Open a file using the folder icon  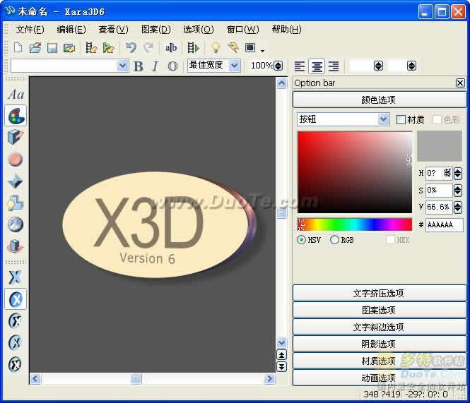[x=35, y=47]
